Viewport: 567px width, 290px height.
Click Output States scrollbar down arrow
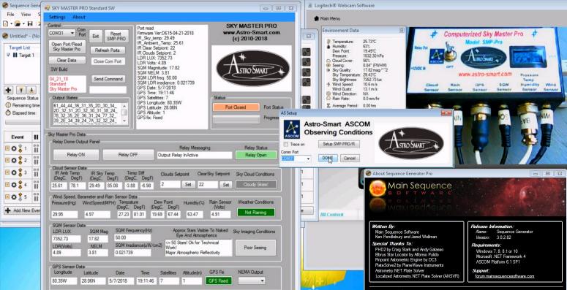coord(124,121)
